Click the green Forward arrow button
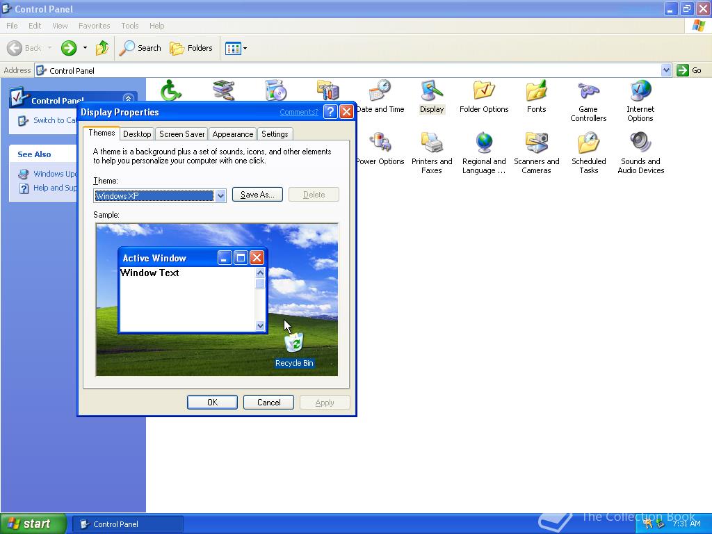 click(69, 48)
